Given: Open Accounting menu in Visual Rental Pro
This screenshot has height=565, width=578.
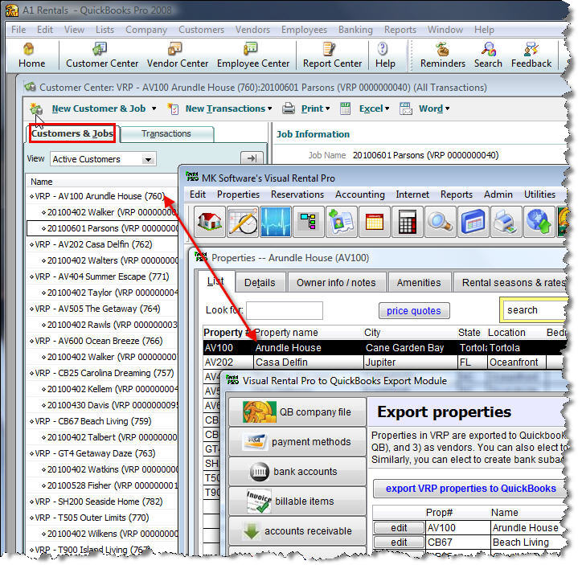Looking at the screenshot, I should (x=360, y=194).
